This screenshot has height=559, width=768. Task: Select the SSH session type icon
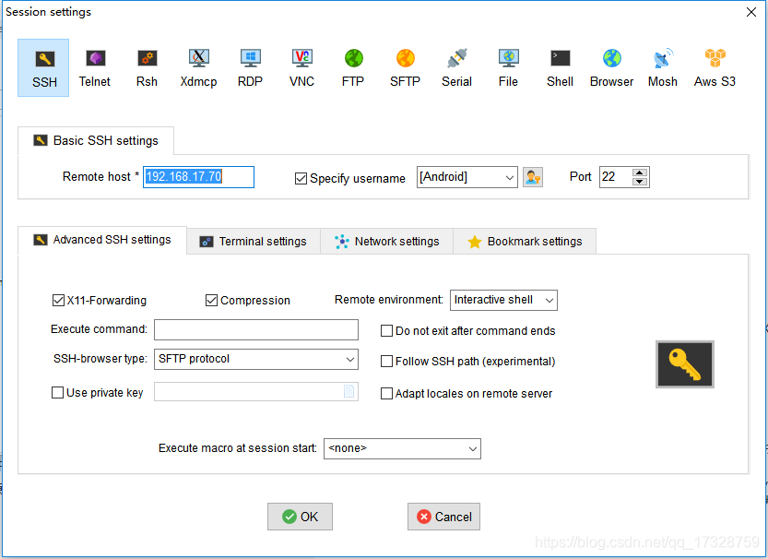[x=43, y=67]
